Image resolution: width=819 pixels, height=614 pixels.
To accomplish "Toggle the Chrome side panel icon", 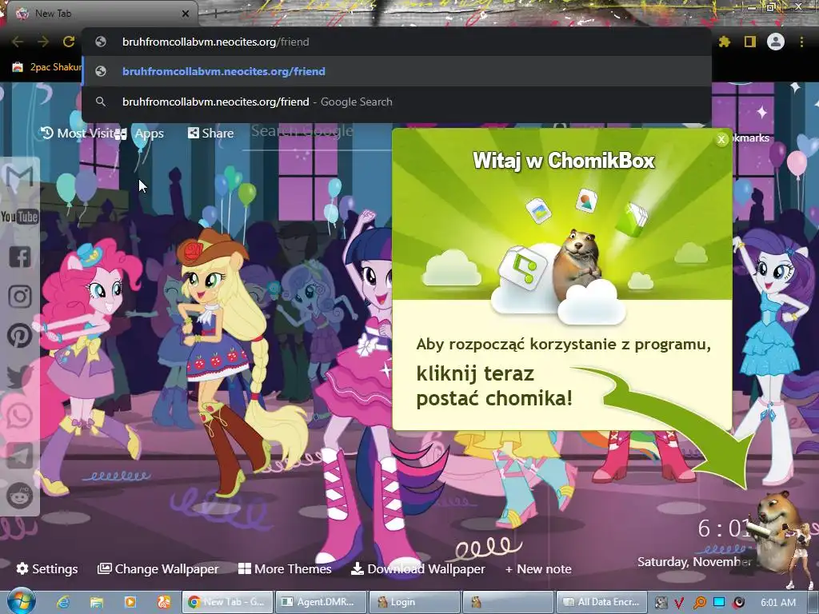I will [x=750, y=42].
